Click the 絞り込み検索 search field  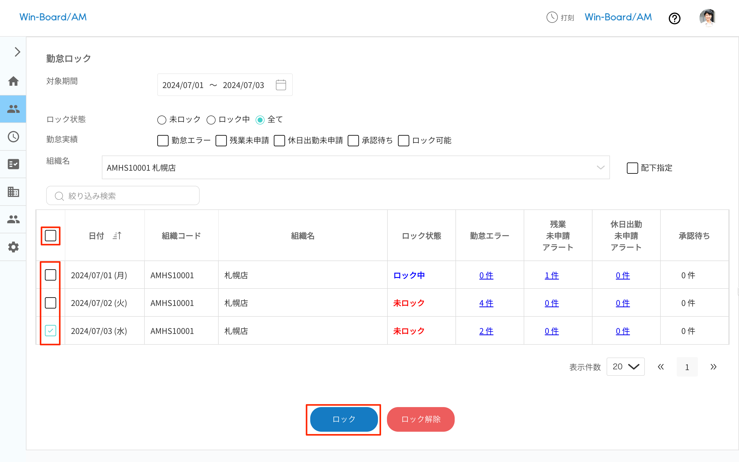(123, 196)
